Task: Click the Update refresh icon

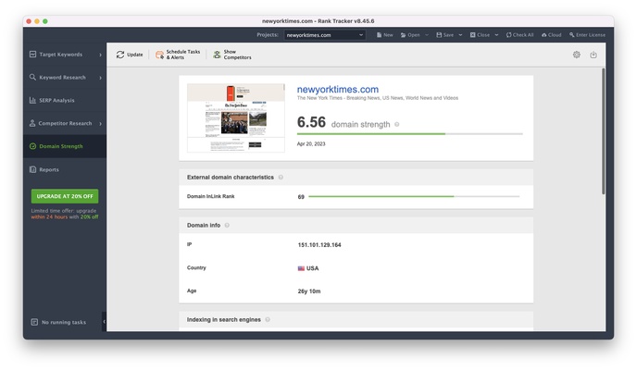Action: point(120,55)
